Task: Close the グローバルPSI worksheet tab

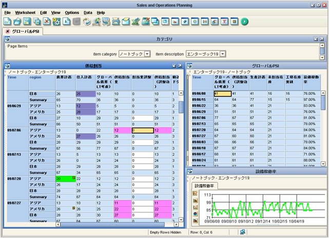Action: click(x=8, y=31)
